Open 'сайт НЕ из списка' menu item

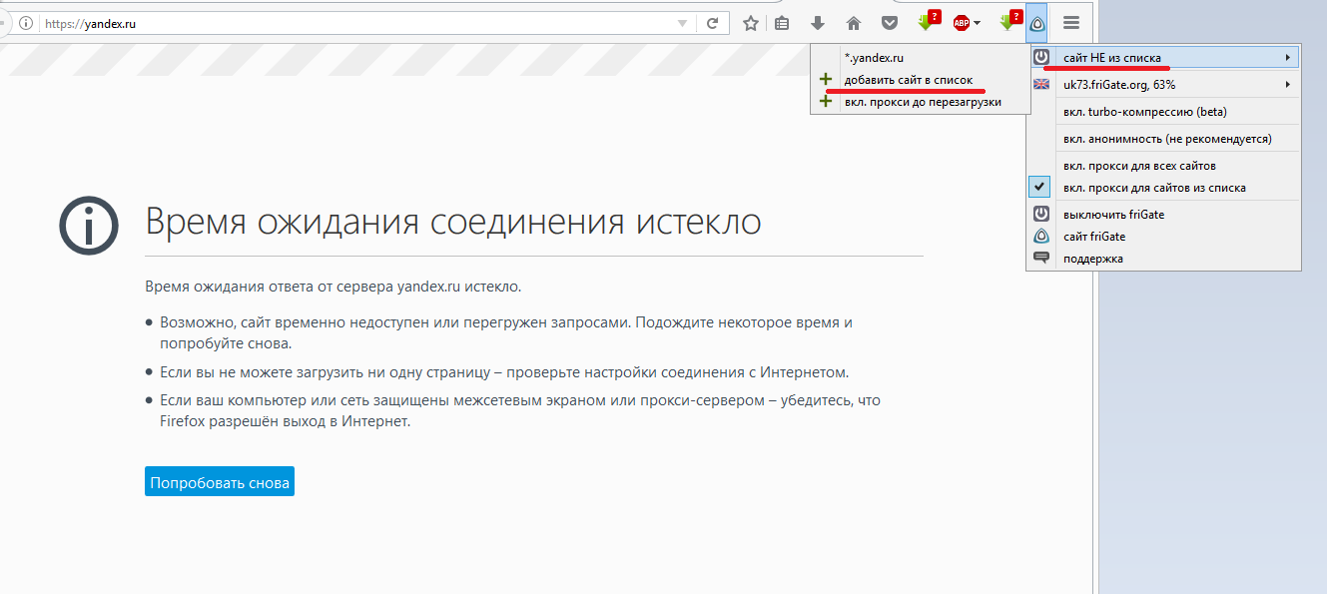tap(1164, 58)
